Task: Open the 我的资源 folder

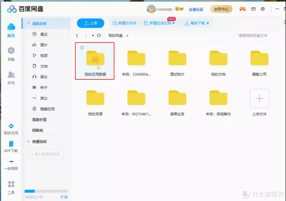Action: 95,103
